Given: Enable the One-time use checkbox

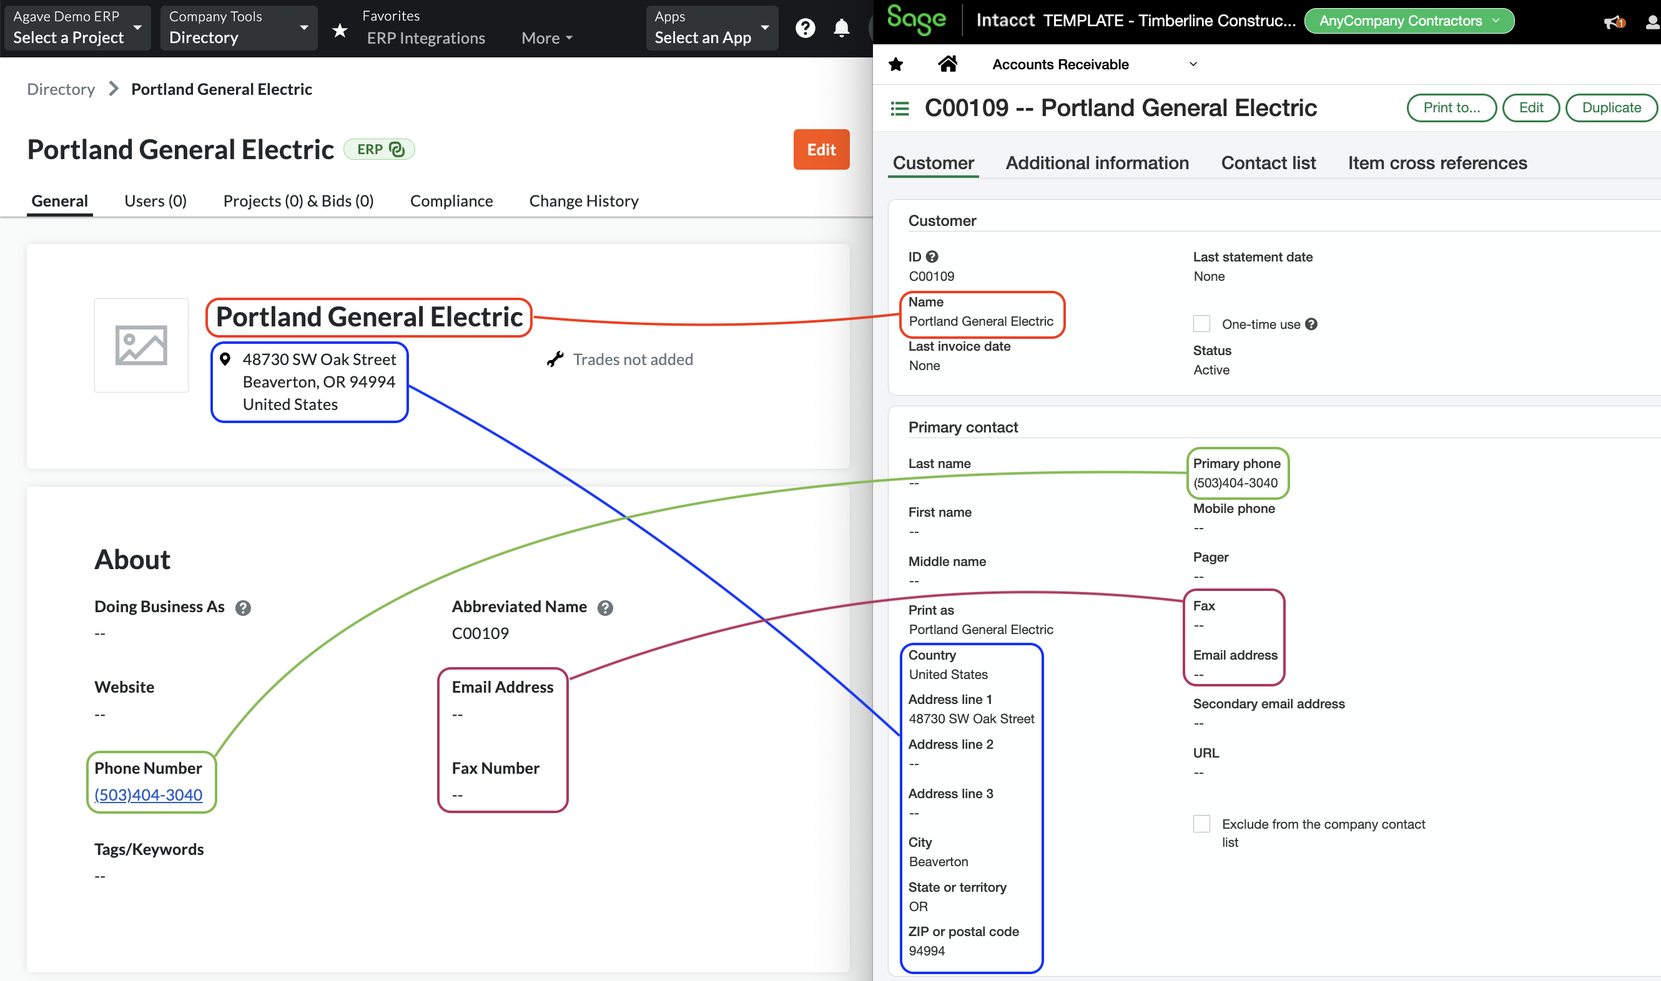Looking at the screenshot, I should click(x=1201, y=323).
